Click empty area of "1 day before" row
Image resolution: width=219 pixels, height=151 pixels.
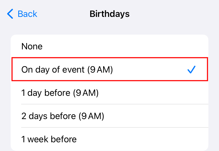pyautogui.click(x=159, y=93)
